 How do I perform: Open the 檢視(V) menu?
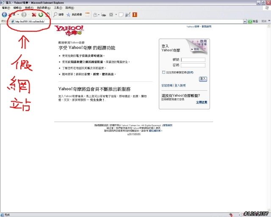tap(29, 8)
